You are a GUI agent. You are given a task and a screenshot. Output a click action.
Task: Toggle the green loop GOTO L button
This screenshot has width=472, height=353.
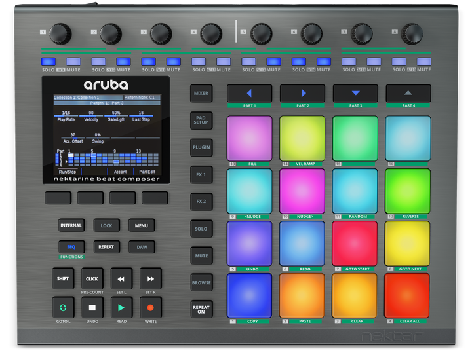pyautogui.click(x=63, y=307)
